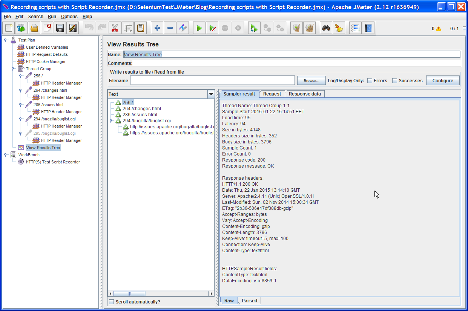Open Help with blue question icon
The image size is (468, 311).
click(x=368, y=28)
